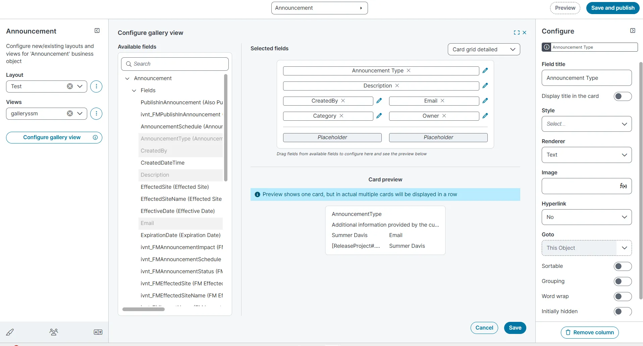Click the Field title input
This screenshot has width=643, height=346.
[587, 78]
